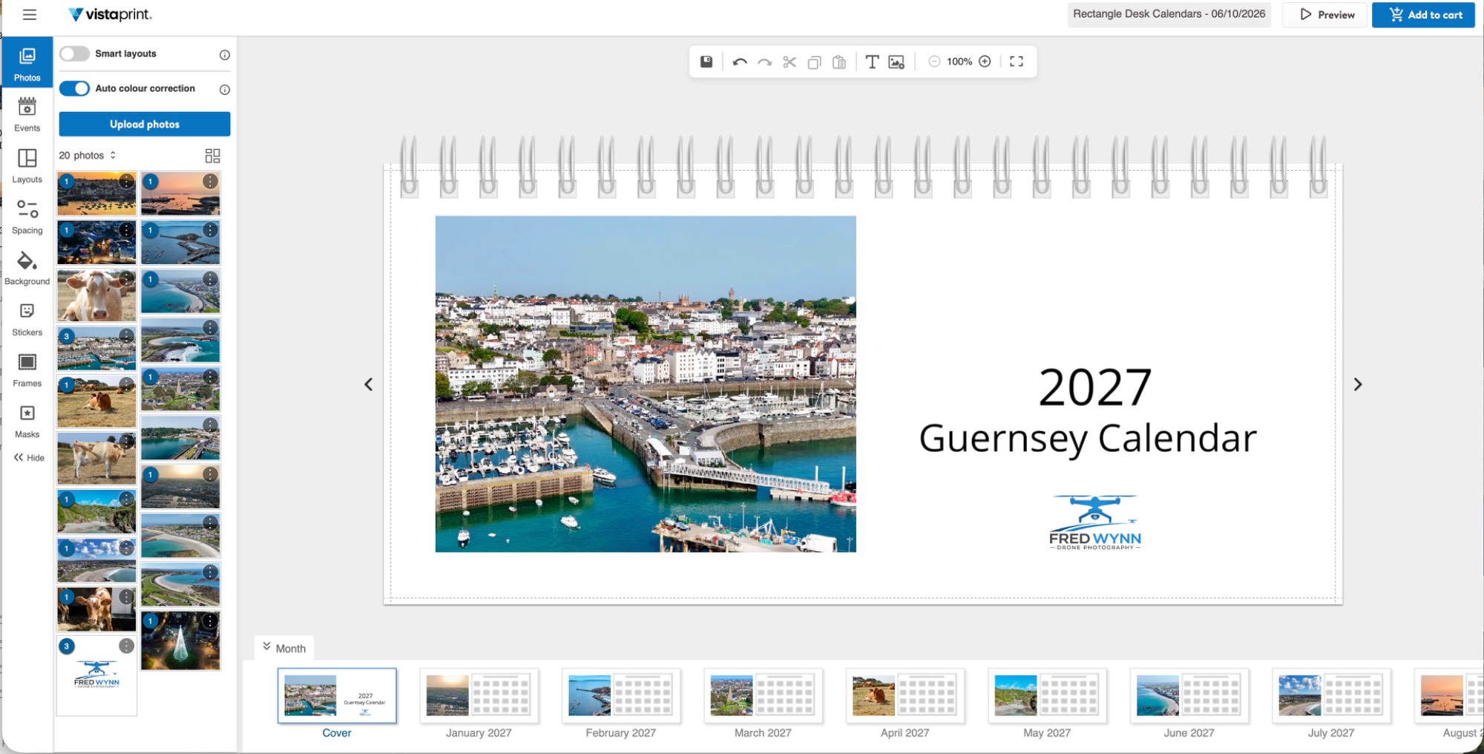Viewport: 1484px width, 754px height.
Task: Click the save icon in toolbar
Action: [706, 62]
